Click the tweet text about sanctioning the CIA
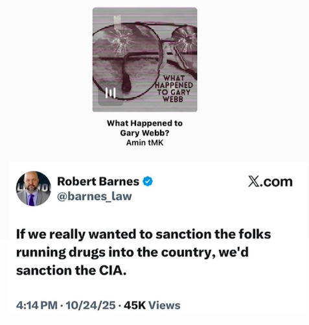The width and height of the screenshot is (309, 325). [143, 252]
